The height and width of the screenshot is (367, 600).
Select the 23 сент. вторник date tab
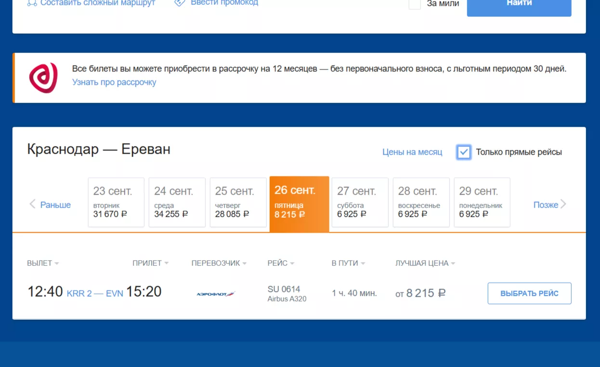tap(116, 202)
